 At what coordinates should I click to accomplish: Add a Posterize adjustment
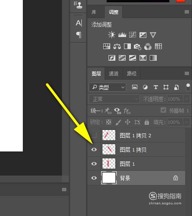[x=122, y=58]
